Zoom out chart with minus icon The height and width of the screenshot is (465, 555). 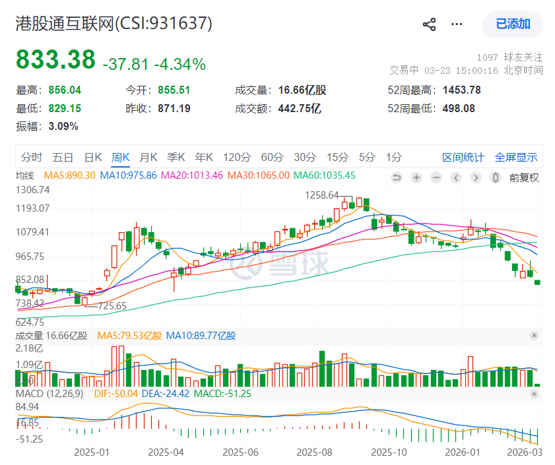click(436, 177)
